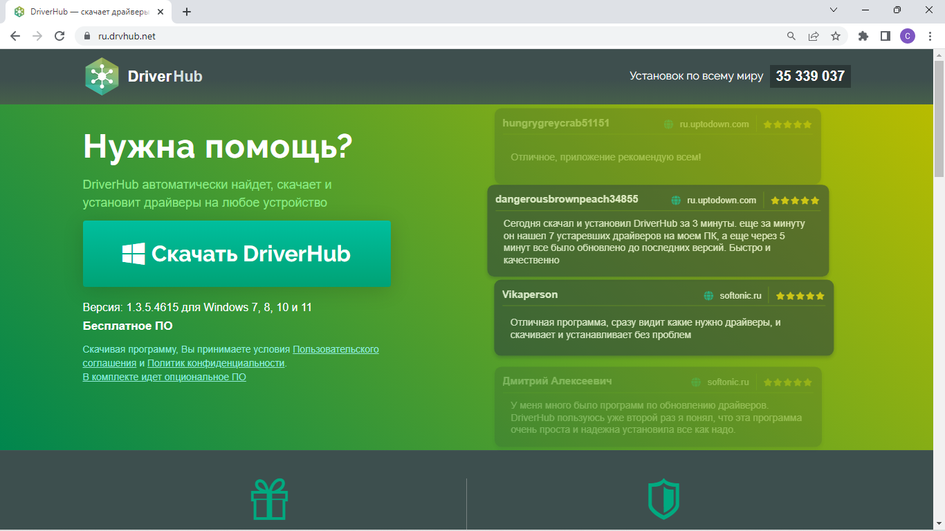Click the Нужна помощь? heading
This screenshot has width=945, height=531.
click(218, 146)
